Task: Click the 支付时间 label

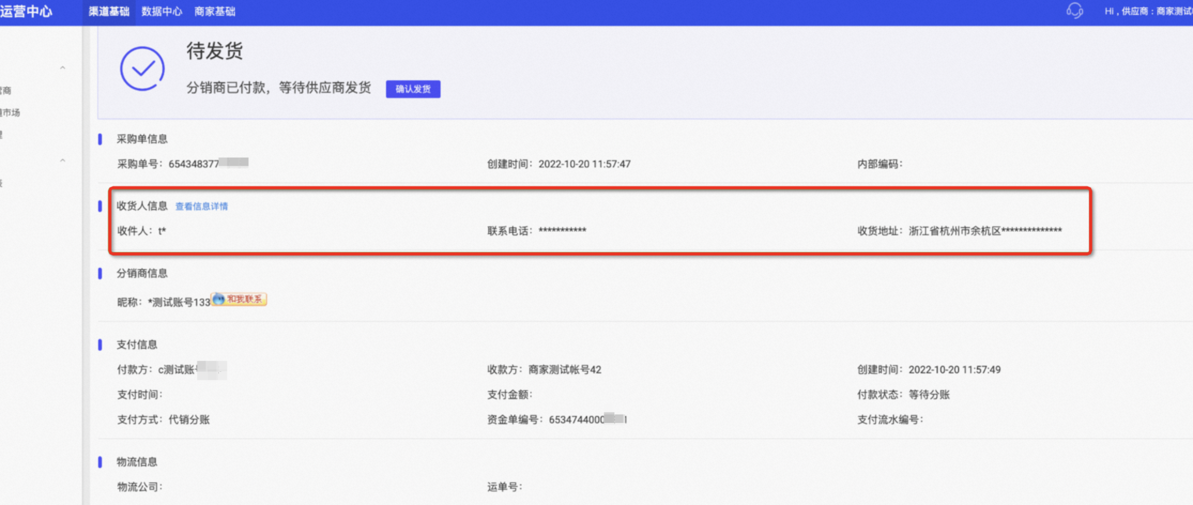Action: 140,395
